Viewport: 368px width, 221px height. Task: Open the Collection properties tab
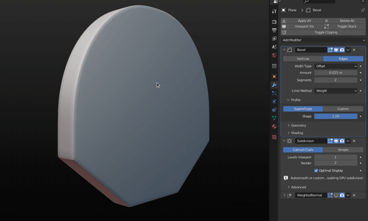click(274, 66)
